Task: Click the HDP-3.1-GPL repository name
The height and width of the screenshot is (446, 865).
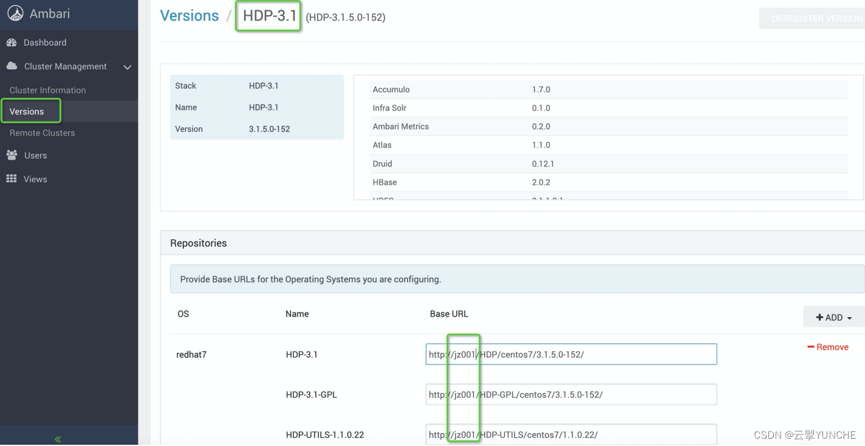Action: [x=311, y=394]
